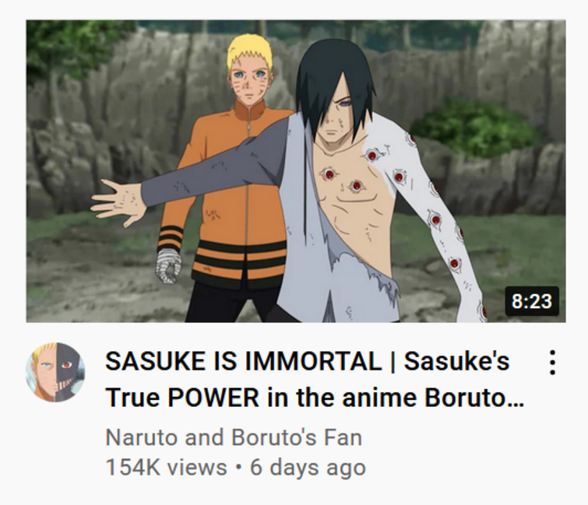Select the title line True POWER in the anime Boruto
The width and height of the screenshot is (588, 505).
point(315,397)
